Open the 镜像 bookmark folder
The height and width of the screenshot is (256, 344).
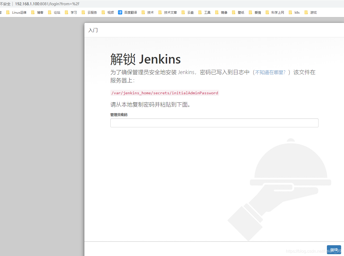(x=221, y=12)
